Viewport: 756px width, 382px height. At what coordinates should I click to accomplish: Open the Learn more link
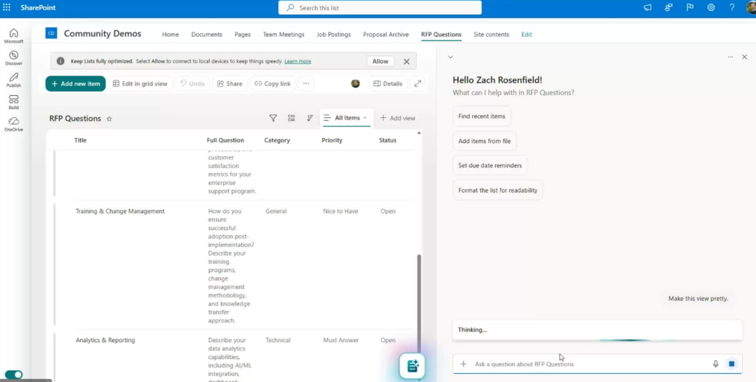point(298,61)
